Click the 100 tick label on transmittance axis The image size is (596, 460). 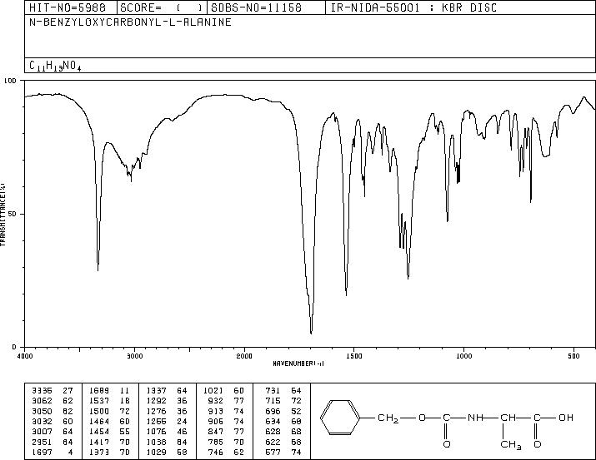pos(10,81)
